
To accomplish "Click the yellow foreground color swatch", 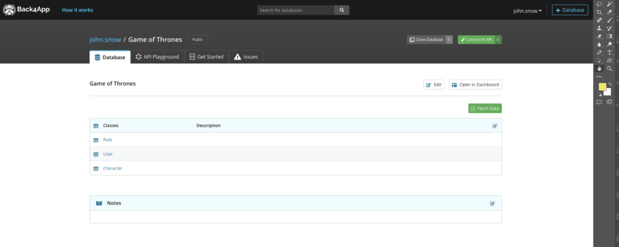I will tap(602, 87).
